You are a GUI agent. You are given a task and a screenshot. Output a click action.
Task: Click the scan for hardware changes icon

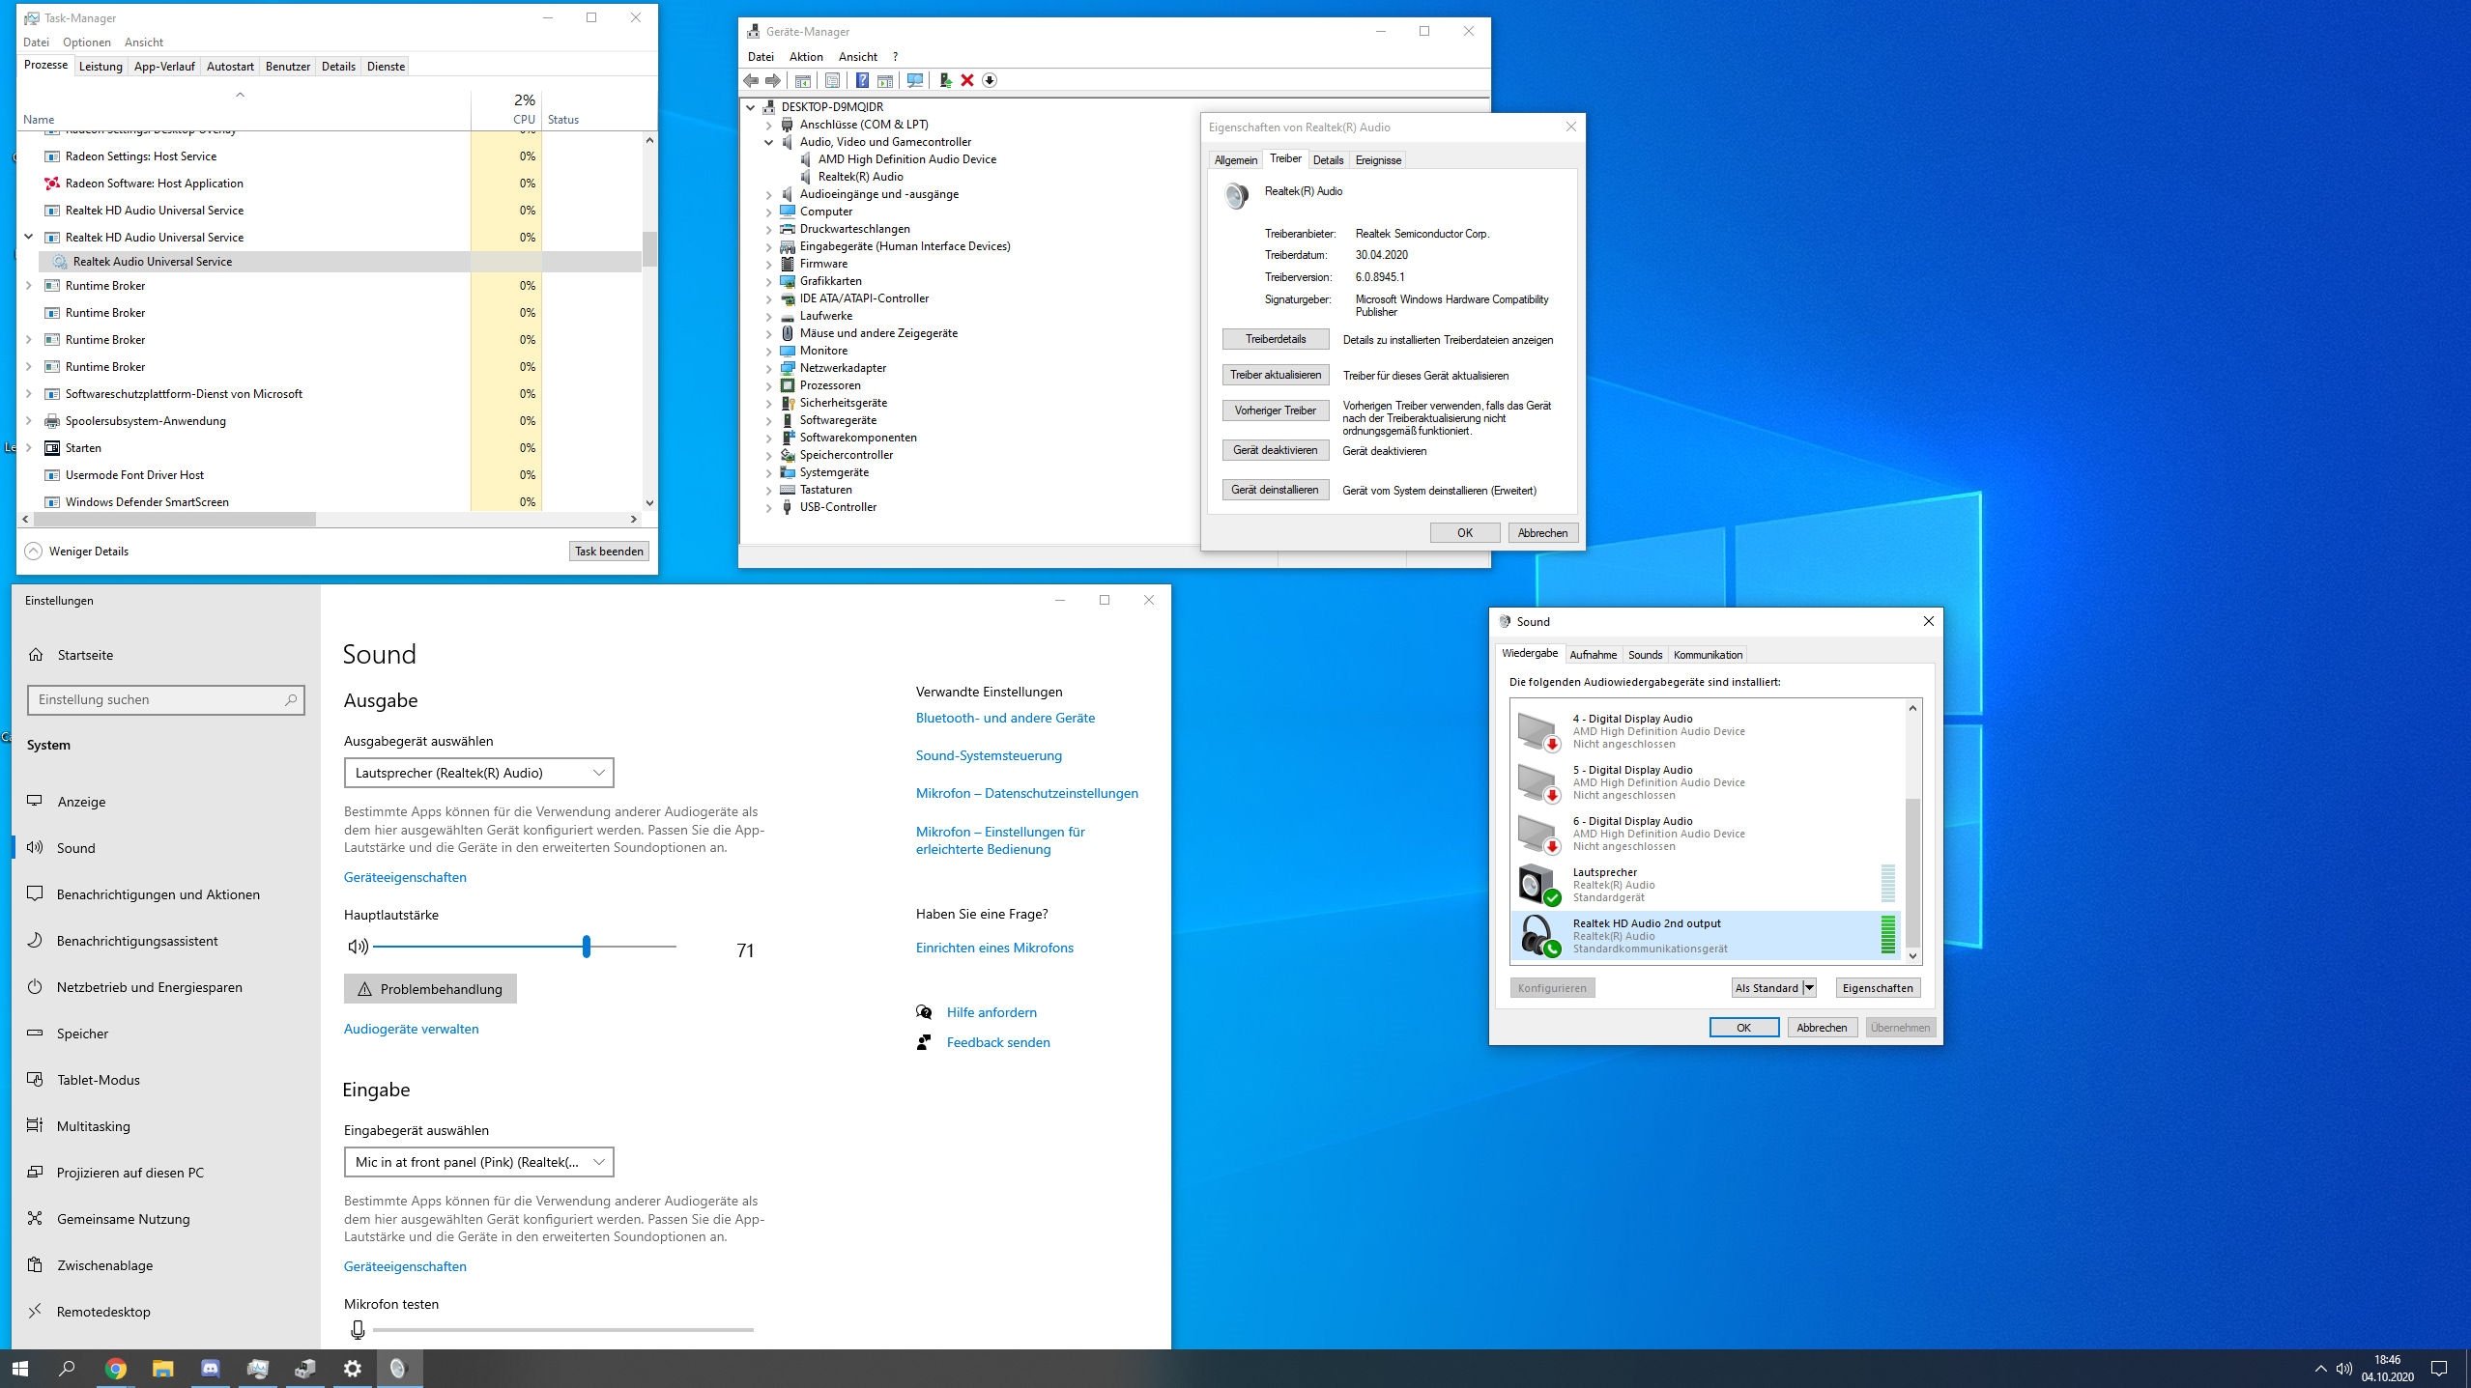914,80
